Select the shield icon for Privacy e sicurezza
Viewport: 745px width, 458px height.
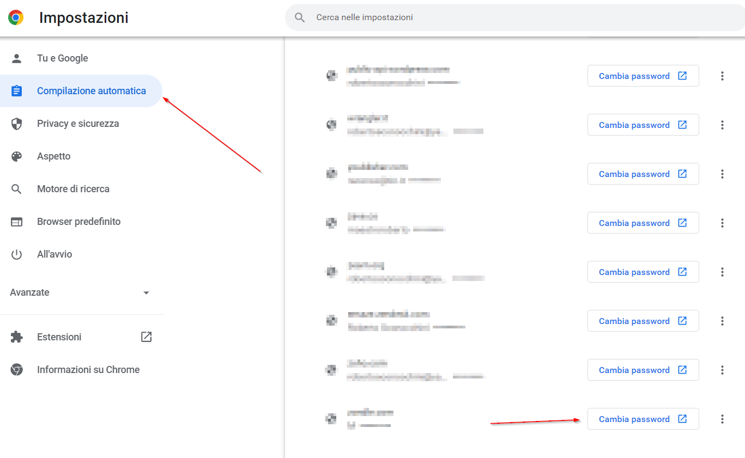[17, 124]
